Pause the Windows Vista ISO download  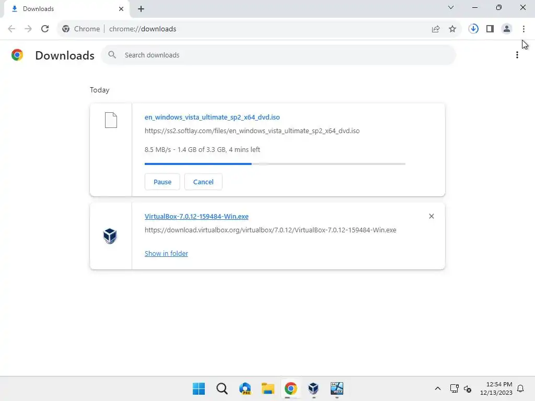coord(162,182)
